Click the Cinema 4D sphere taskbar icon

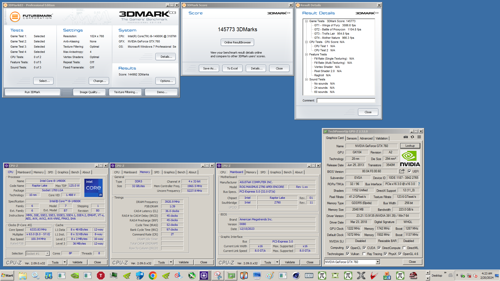[x=296, y=276]
